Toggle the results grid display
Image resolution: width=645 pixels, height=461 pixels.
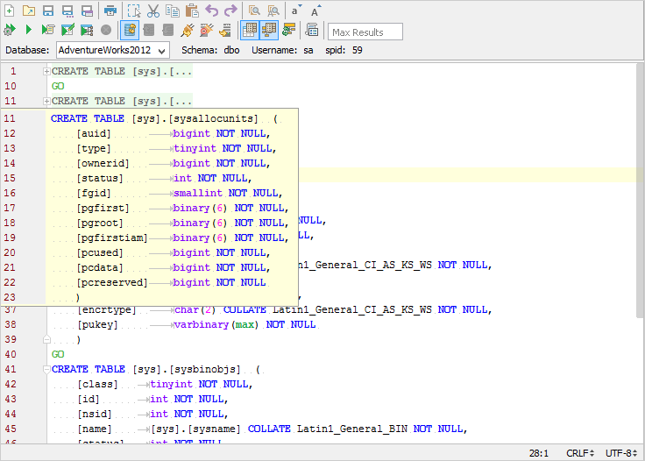[x=250, y=30]
